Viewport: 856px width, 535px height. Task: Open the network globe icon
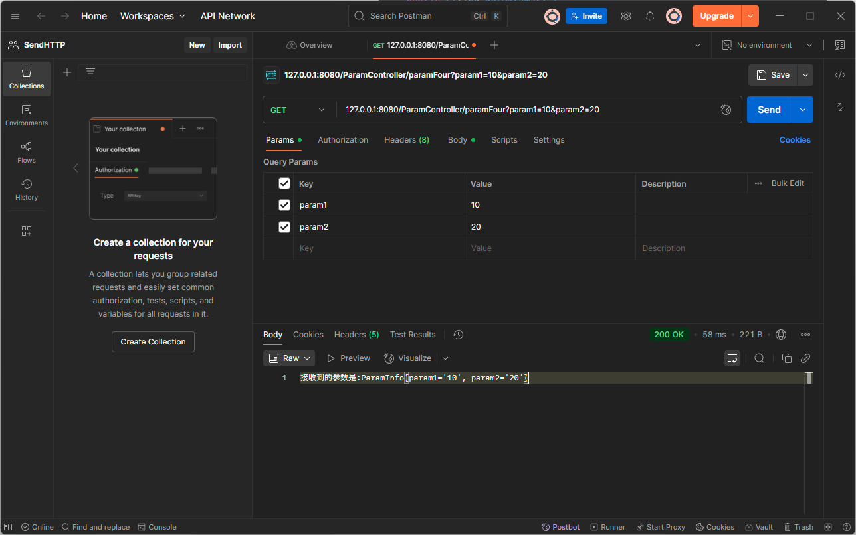(x=781, y=335)
